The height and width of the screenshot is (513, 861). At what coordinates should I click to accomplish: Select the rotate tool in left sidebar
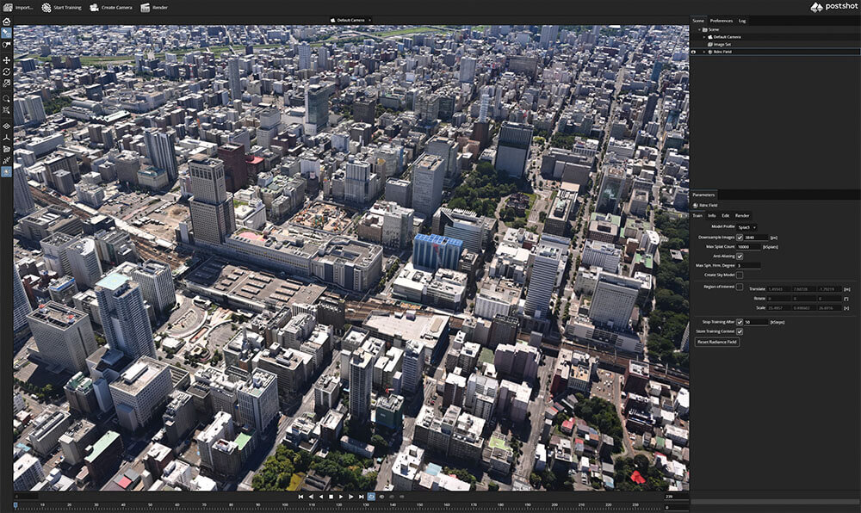coord(6,71)
